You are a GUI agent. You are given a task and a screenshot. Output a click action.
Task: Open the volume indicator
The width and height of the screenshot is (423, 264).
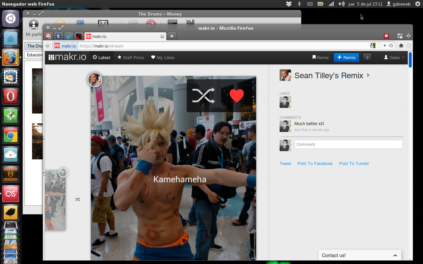[x=341, y=4]
